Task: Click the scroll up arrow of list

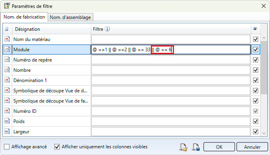Action: [x=264, y=38]
